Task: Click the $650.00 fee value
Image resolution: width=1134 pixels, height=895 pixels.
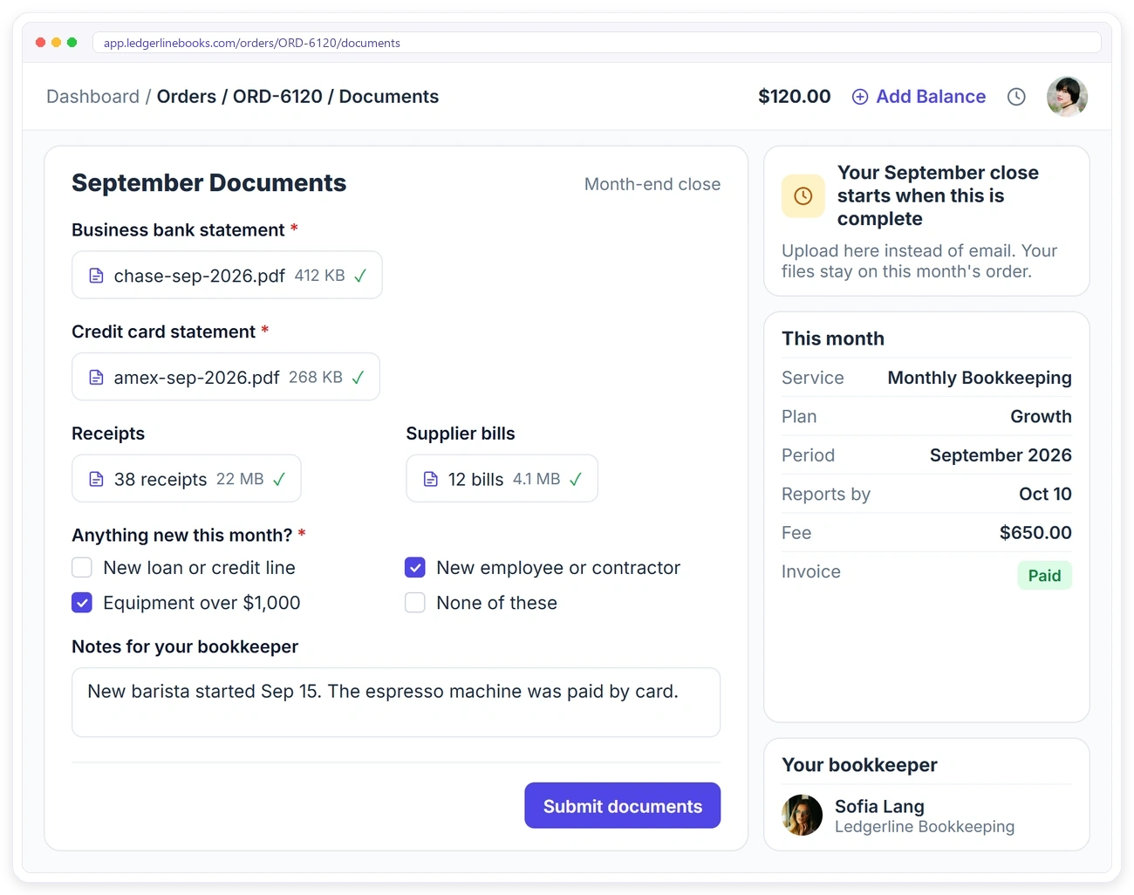Action: point(1035,533)
